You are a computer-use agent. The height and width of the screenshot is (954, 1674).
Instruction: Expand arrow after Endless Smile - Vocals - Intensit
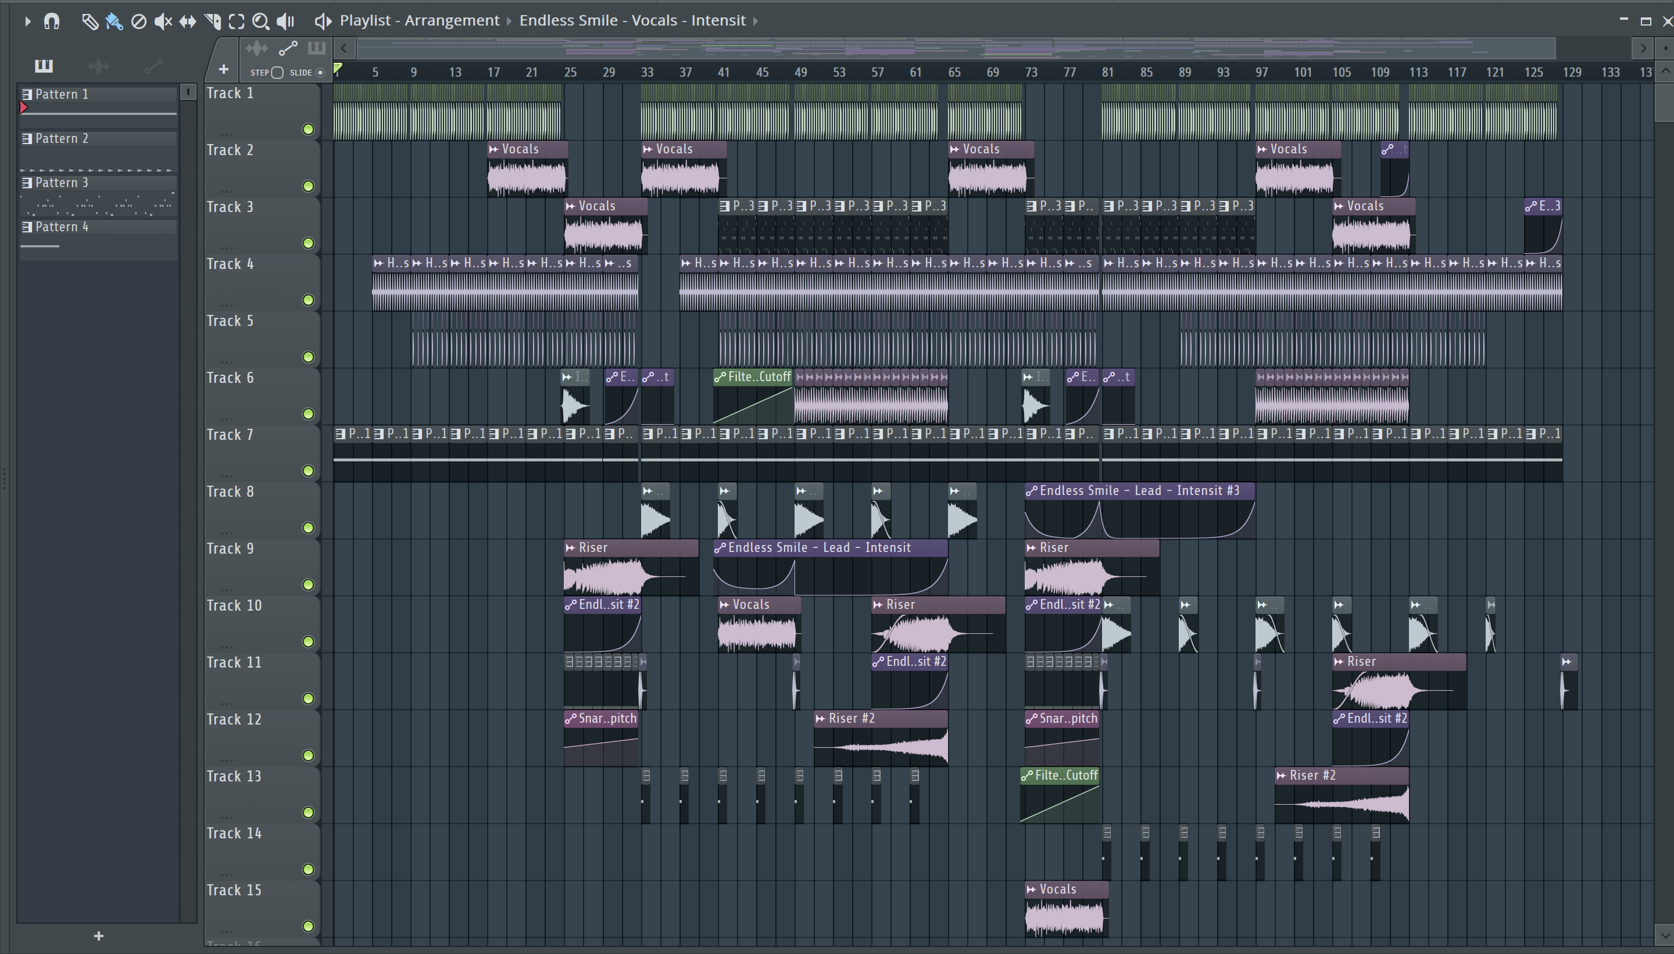tap(755, 21)
